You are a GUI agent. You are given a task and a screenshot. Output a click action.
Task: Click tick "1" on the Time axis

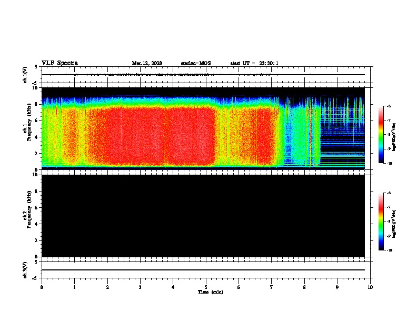click(74, 287)
